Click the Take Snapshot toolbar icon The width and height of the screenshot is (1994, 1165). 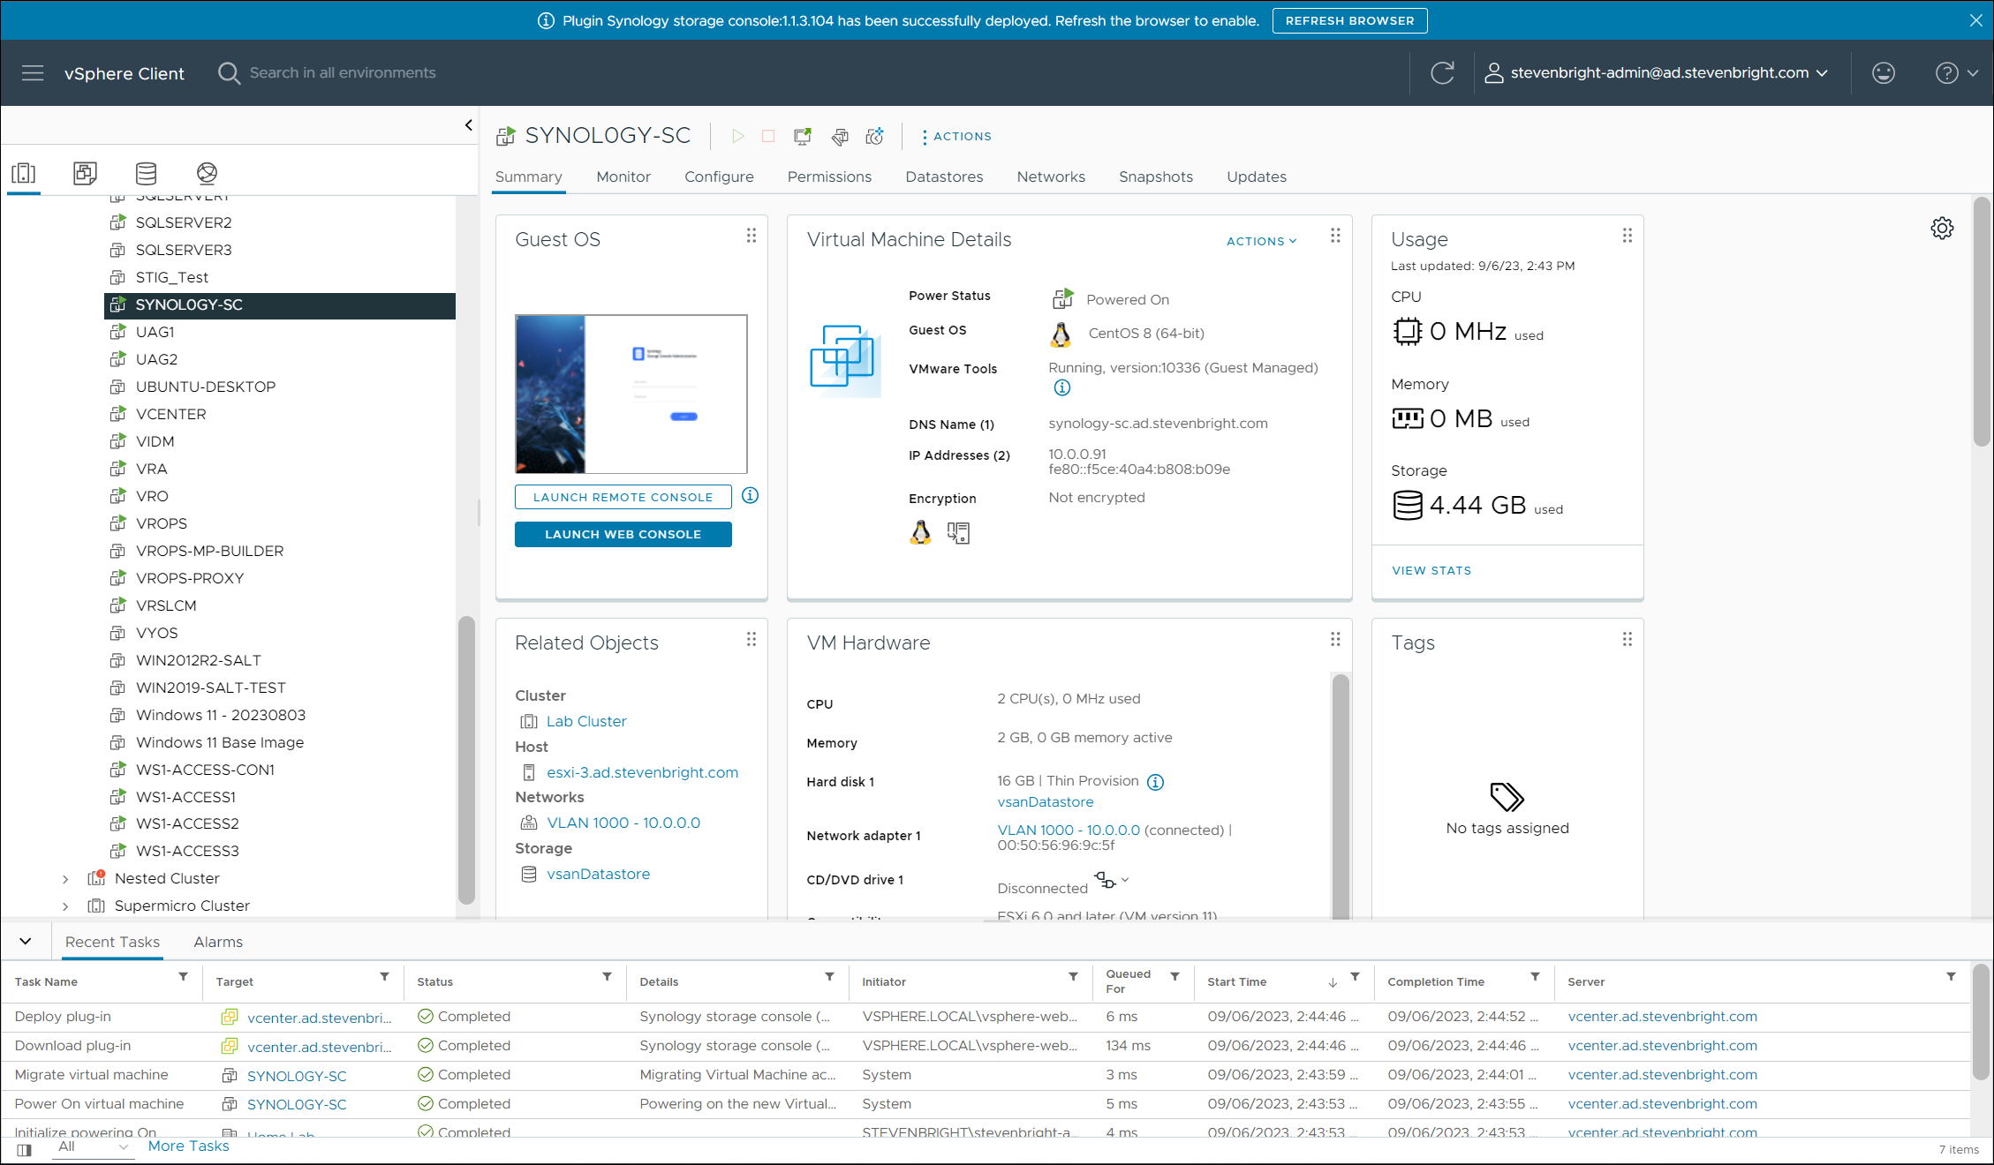(x=874, y=136)
